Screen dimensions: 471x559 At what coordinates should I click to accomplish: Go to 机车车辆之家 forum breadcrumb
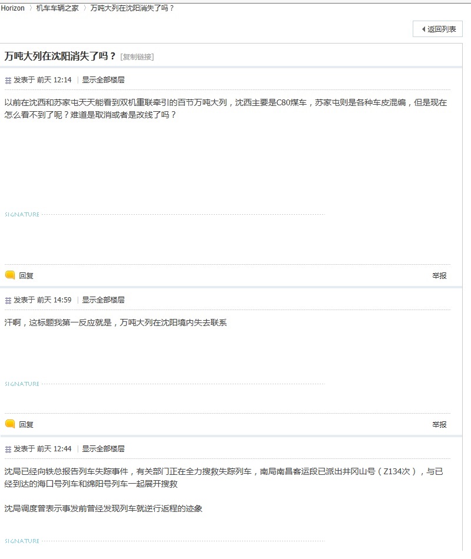pos(58,8)
